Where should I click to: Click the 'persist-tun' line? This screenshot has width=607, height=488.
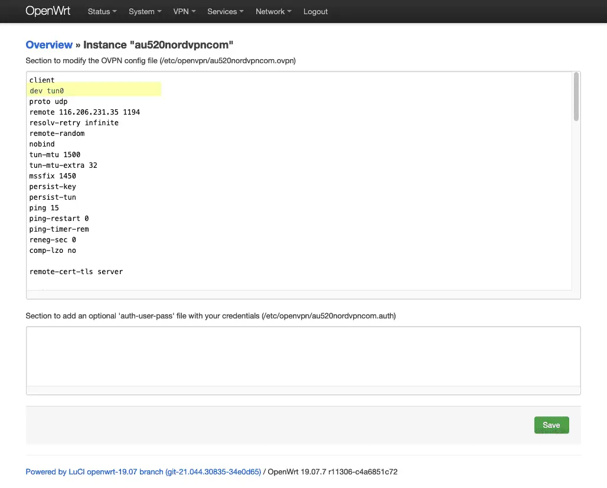[53, 197]
